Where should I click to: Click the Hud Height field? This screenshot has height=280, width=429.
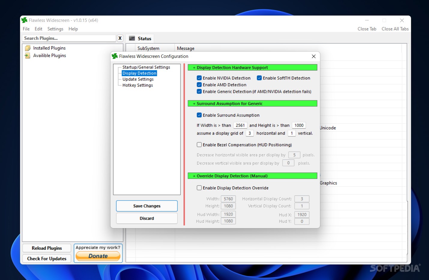[228, 221]
